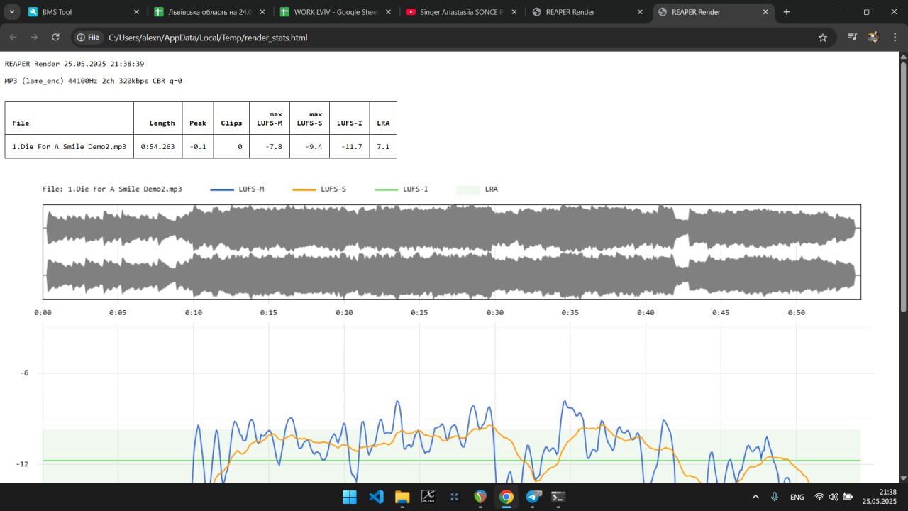This screenshot has width=908, height=511.
Task: Click the REAPER Render timestamp heading
Action: pos(74,64)
